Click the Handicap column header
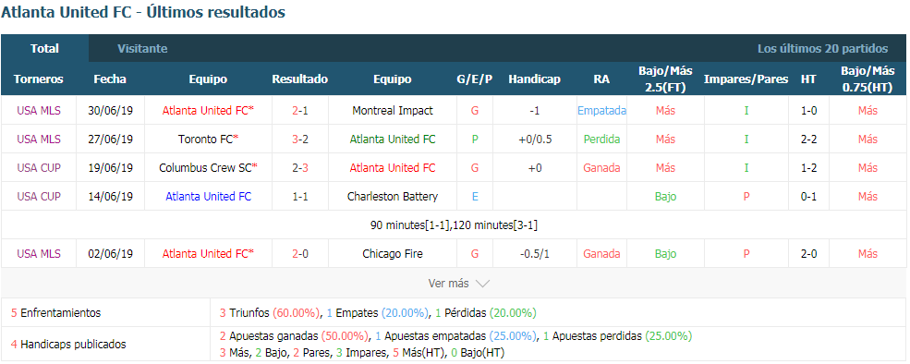Image resolution: width=910 pixels, height=364 pixels. point(535,79)
